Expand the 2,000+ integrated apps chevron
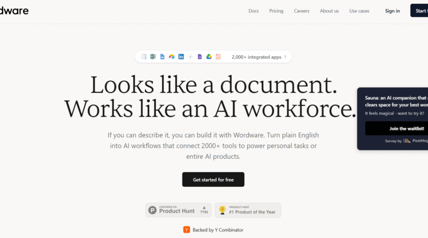 pyautogui.click(x=285, y=57)
